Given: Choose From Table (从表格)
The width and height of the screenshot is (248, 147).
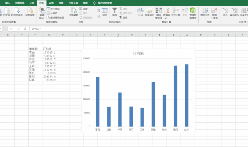Looking at the screenshot, I should tap(52, 13).
